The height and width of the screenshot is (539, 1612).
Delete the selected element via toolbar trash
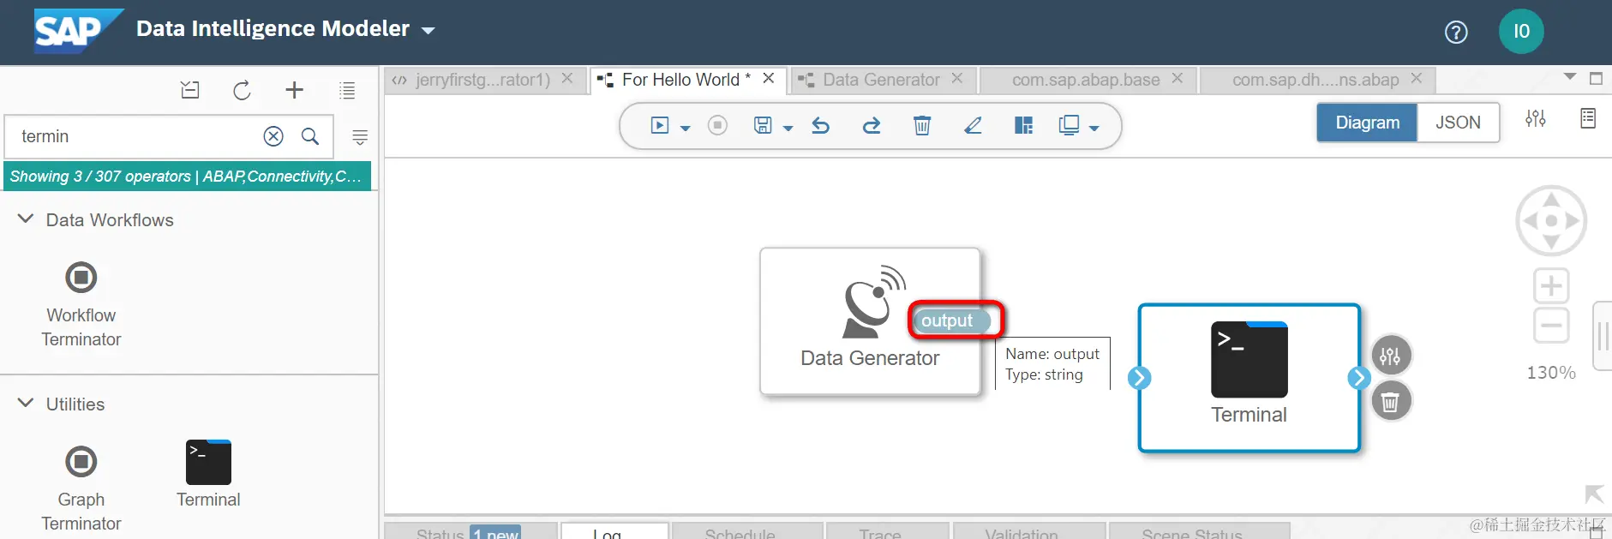[x=922, y=126]
